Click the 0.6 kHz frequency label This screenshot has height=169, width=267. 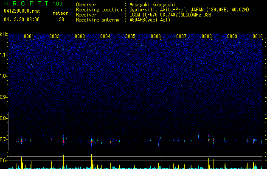(3, 161)
